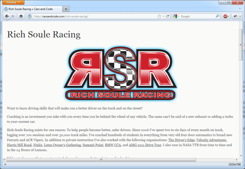Viewport: 245px width, 169px height.
Task: Open the orange Firefox menu button
Action: pyautogui.click(x=13, y=2)
